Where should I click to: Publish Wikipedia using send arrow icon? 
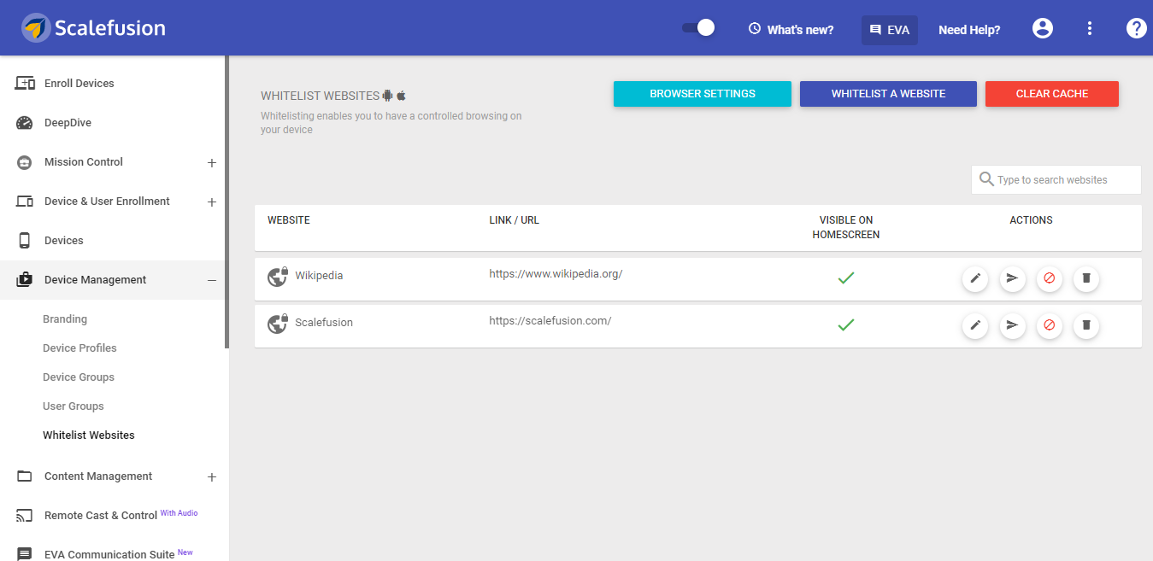1012,278
